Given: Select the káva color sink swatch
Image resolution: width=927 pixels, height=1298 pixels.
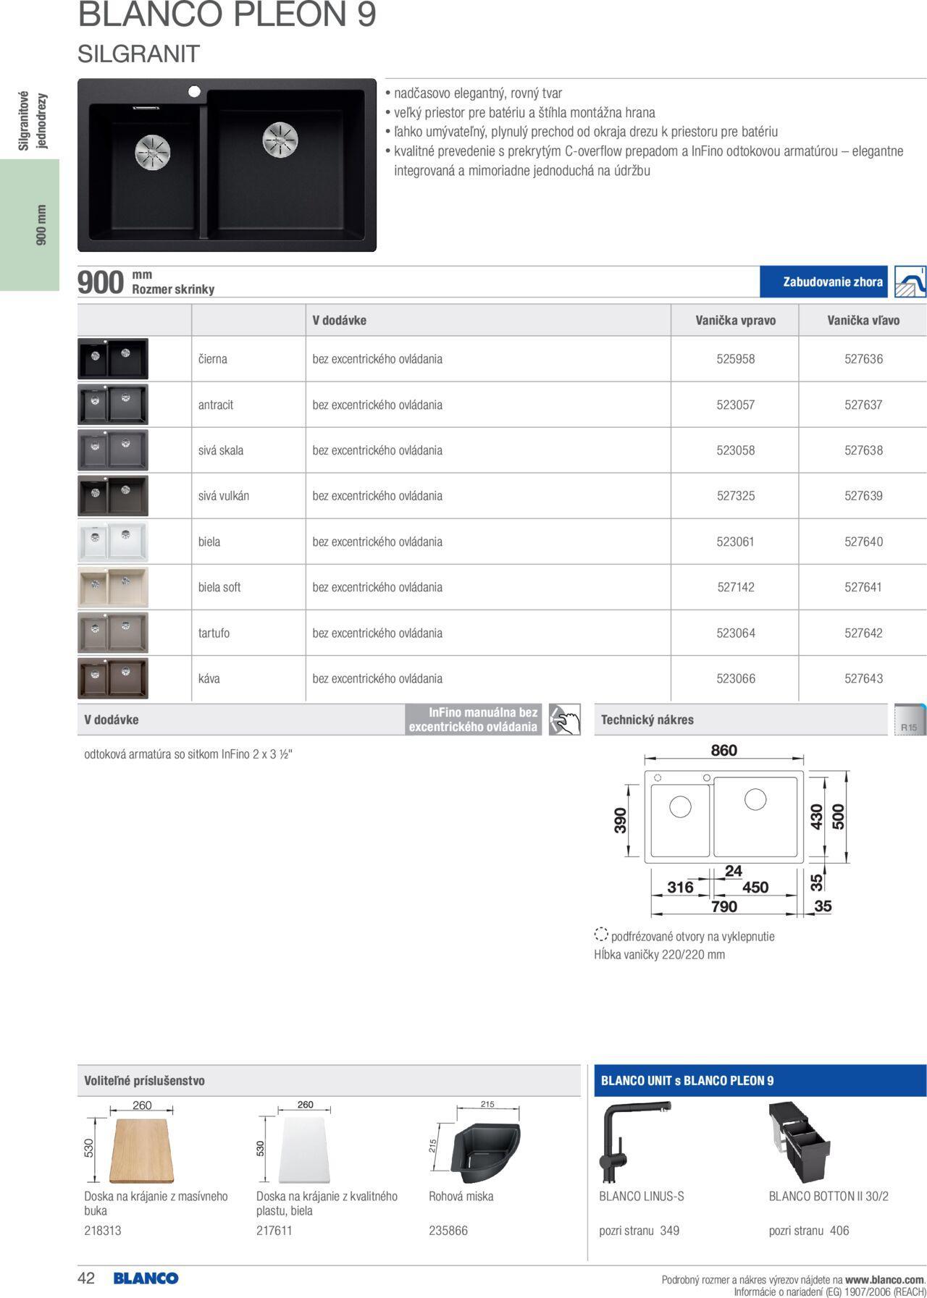Looking at the screenshot, I should (113, 678).
